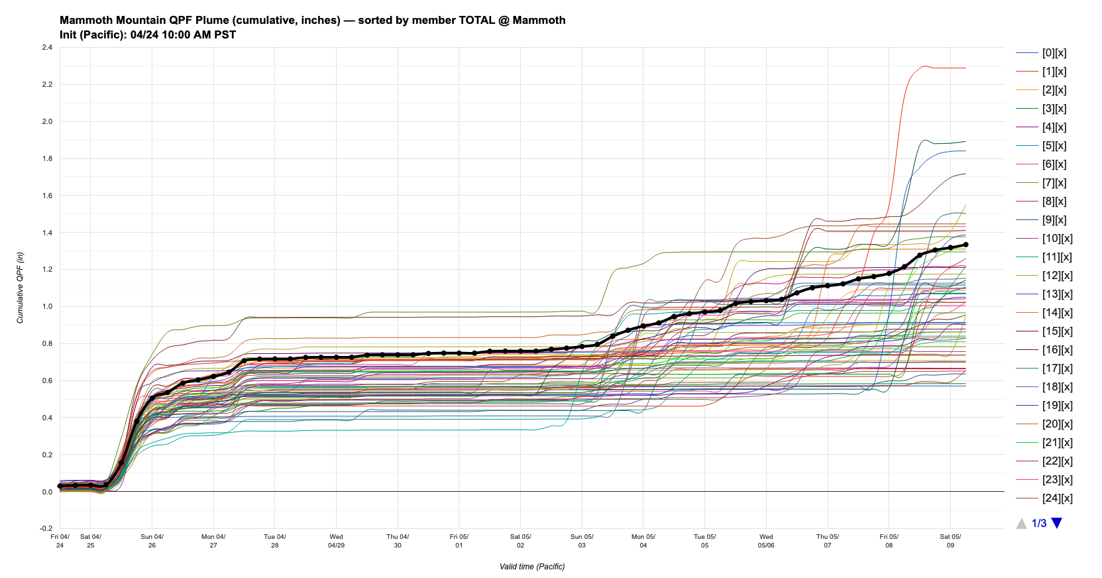The width and height of the screenshot is (1102, 578).
Task: Click x-axis label Wed 05/06
Action: click(766, 541)
